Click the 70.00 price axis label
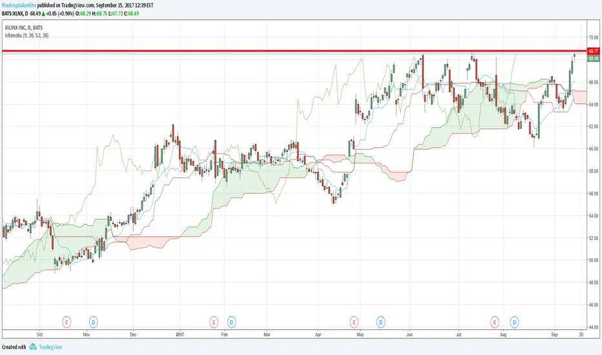This screenshot has width=602, height=355. click(x=594, y=37)
